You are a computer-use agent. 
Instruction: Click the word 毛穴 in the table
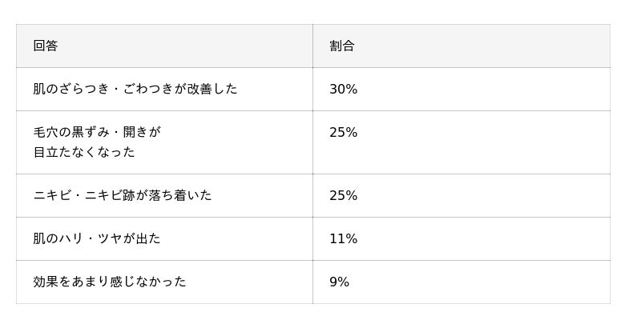(x=46, y=132)
